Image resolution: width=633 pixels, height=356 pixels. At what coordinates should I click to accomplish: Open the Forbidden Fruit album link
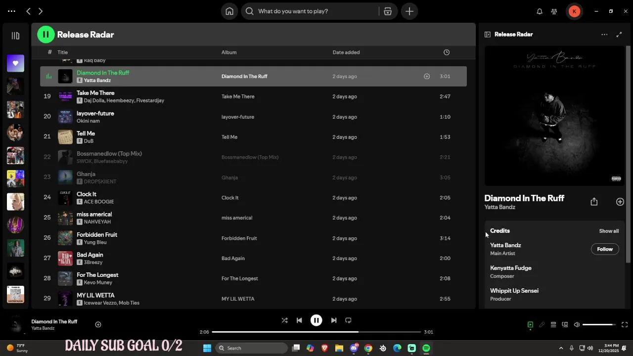pyautogui.click(x=239, y=238)
